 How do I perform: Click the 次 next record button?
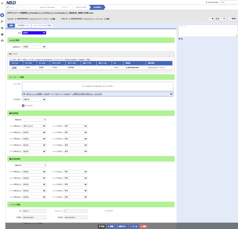pos(223,18)
